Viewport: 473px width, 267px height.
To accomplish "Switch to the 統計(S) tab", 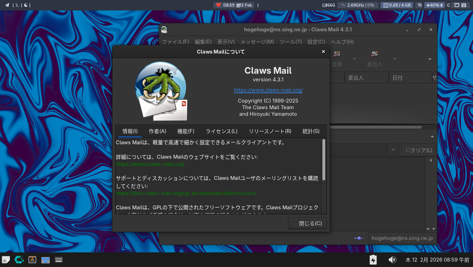I will [x=311, y=131].
